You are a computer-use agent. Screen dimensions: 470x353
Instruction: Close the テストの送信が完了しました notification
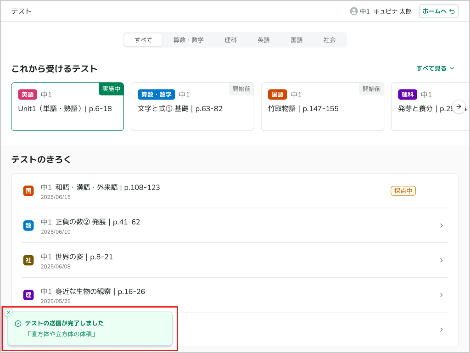9,312
